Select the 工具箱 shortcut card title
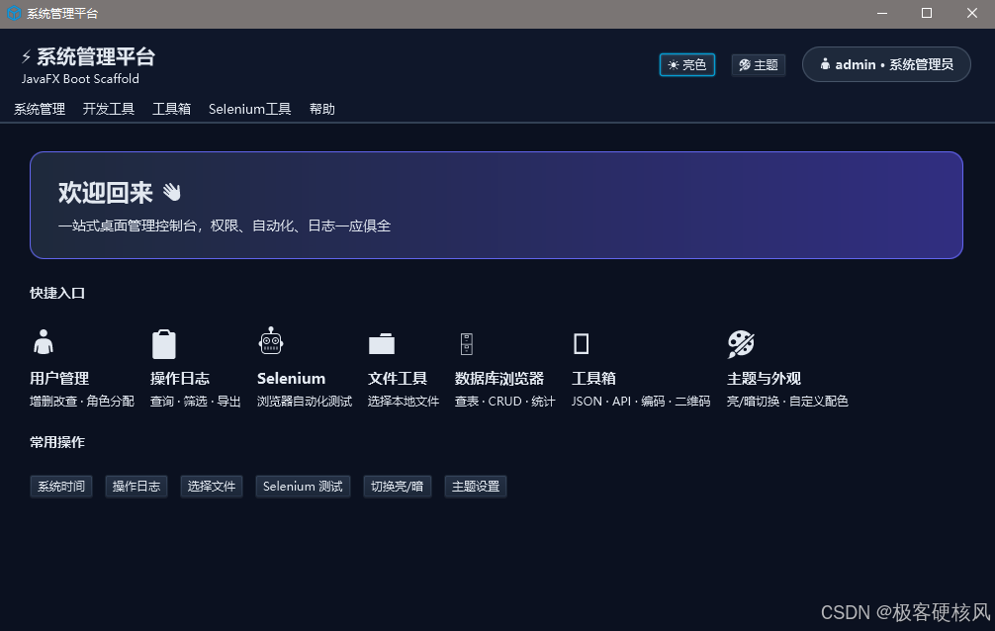The image size is (995, 631). tap(593, 379)
